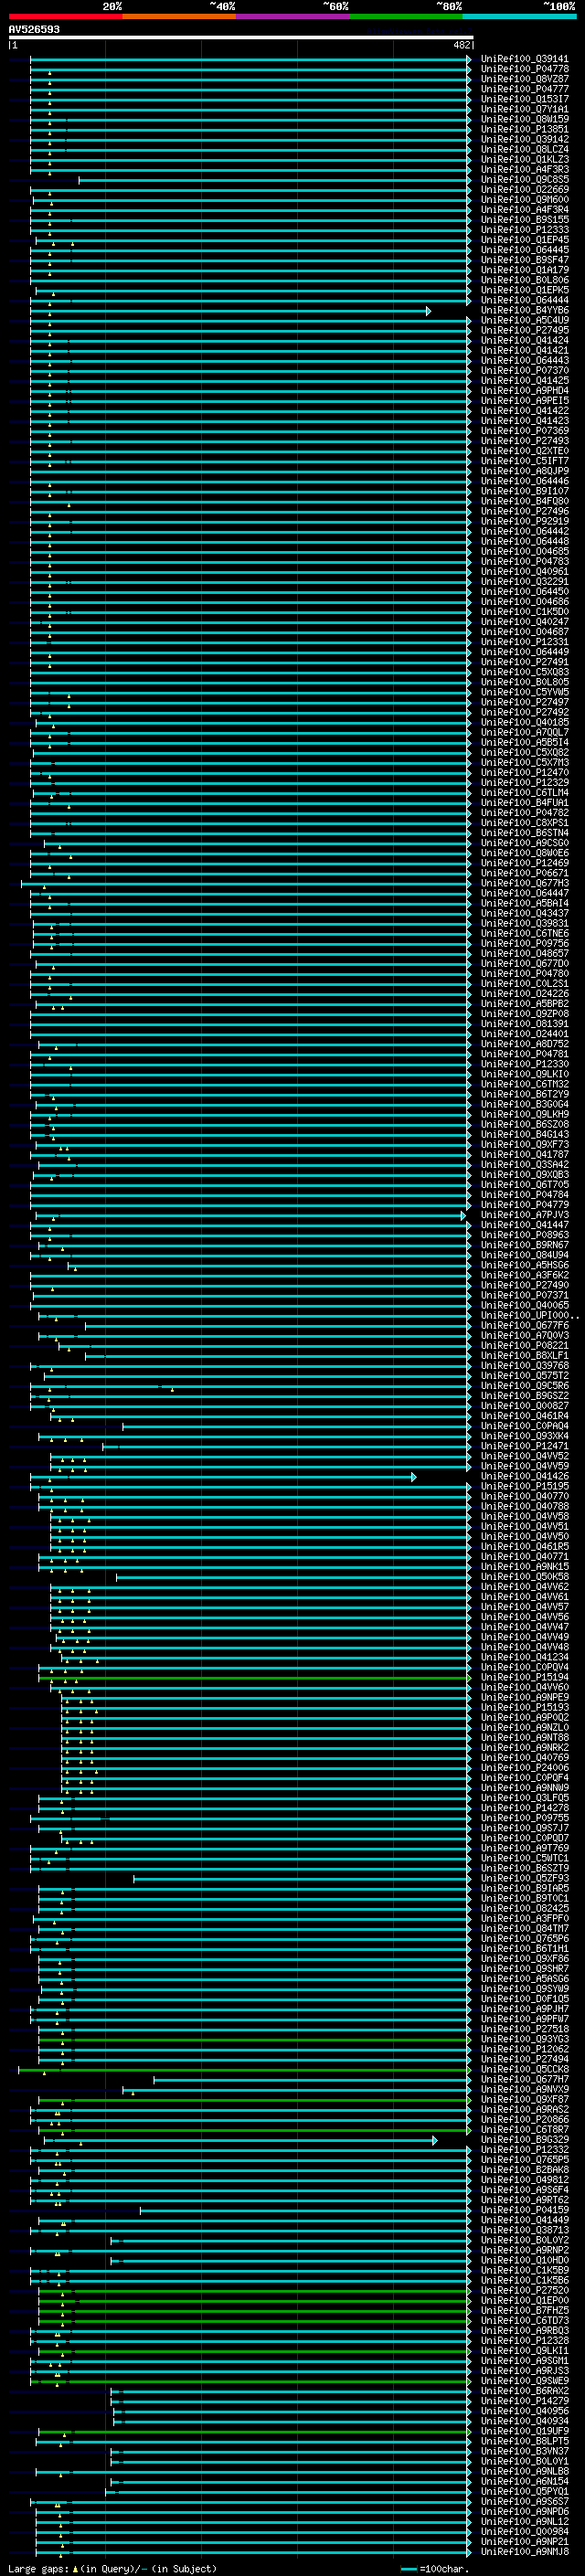Image resolution: width=585 pixels, height=2576 pixels.
Task: Select hit label UniRef100_P07370
Action: [x=525, y=371]
